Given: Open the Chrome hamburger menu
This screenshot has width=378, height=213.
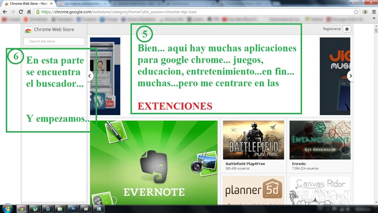Looking at the screenshot, I should [x=374, y=12].
